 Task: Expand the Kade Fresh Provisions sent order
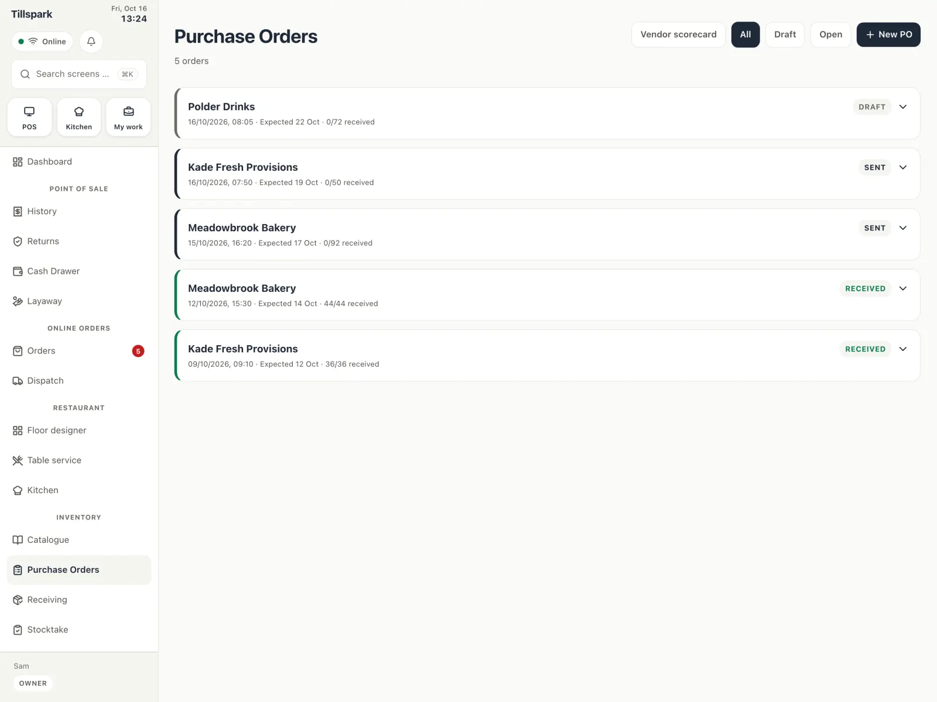(903, 167)
